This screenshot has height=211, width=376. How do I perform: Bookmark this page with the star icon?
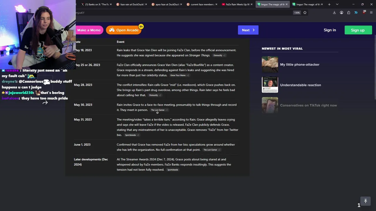(x=305, y=13)
